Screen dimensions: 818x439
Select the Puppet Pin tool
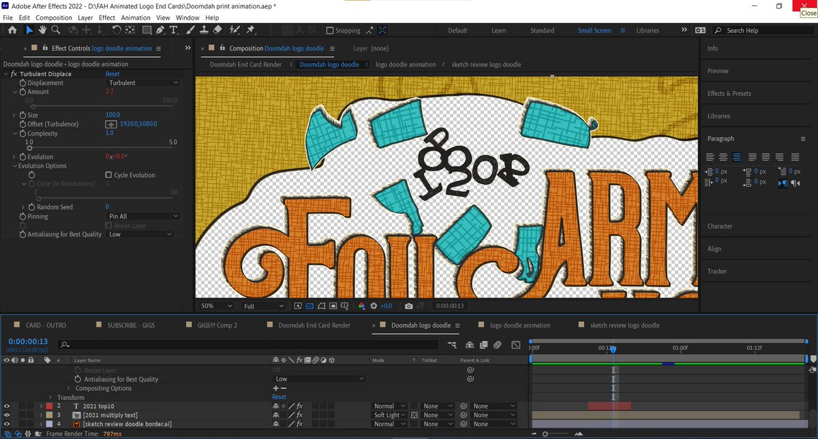pos(250,30)
